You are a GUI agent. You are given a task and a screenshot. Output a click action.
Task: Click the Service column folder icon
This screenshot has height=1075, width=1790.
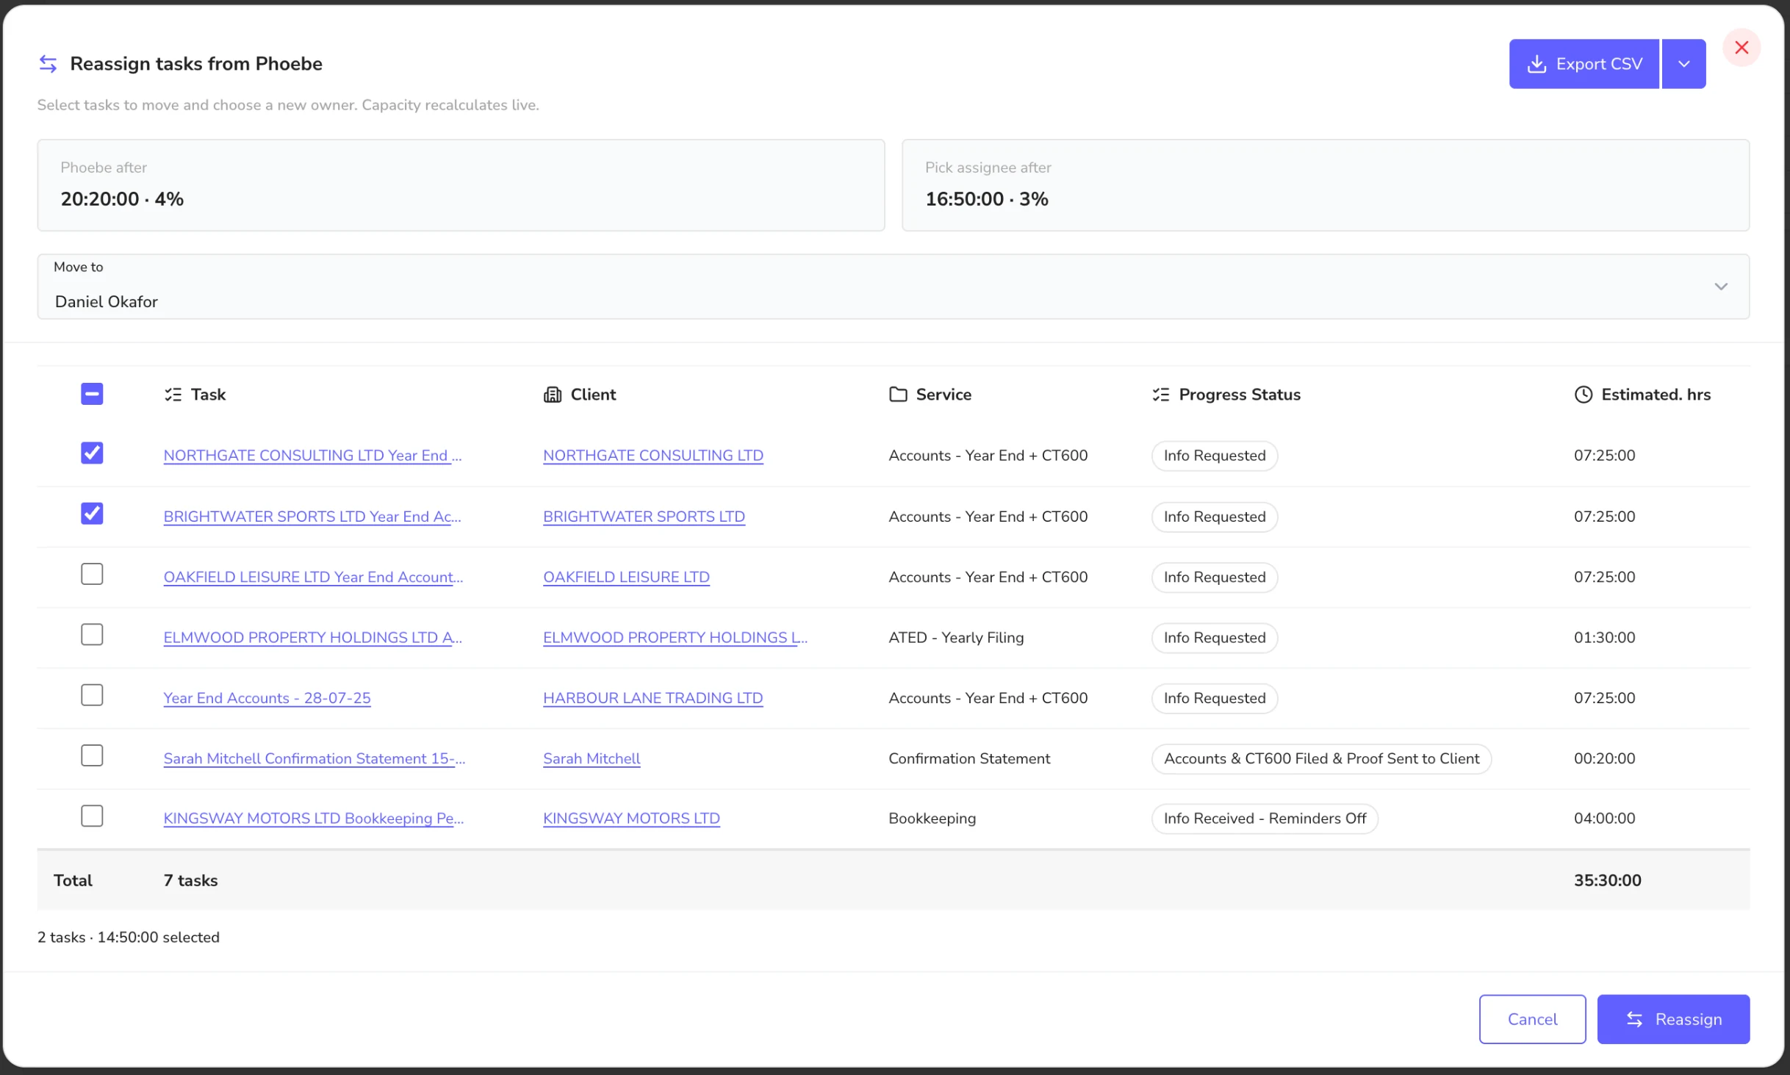pos(898,395)
